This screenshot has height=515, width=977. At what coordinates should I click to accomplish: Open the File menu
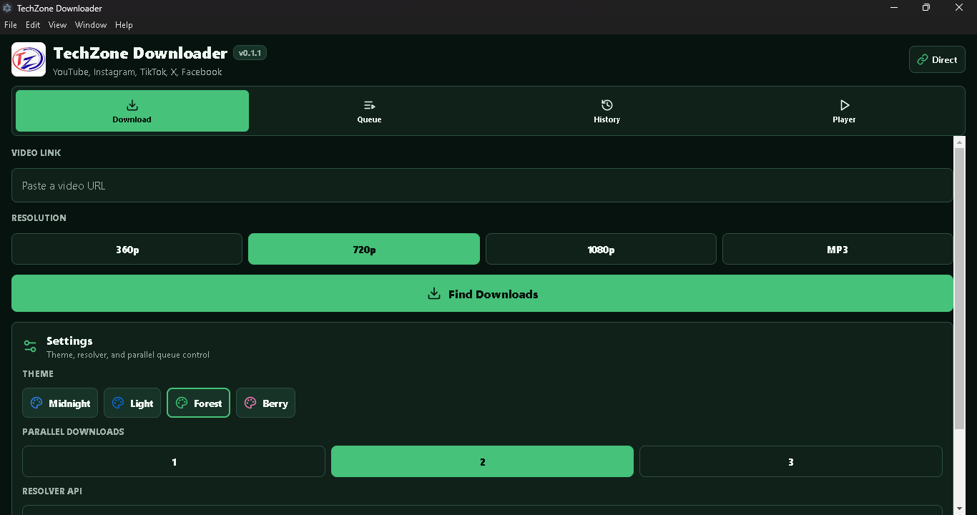[11, 25]
